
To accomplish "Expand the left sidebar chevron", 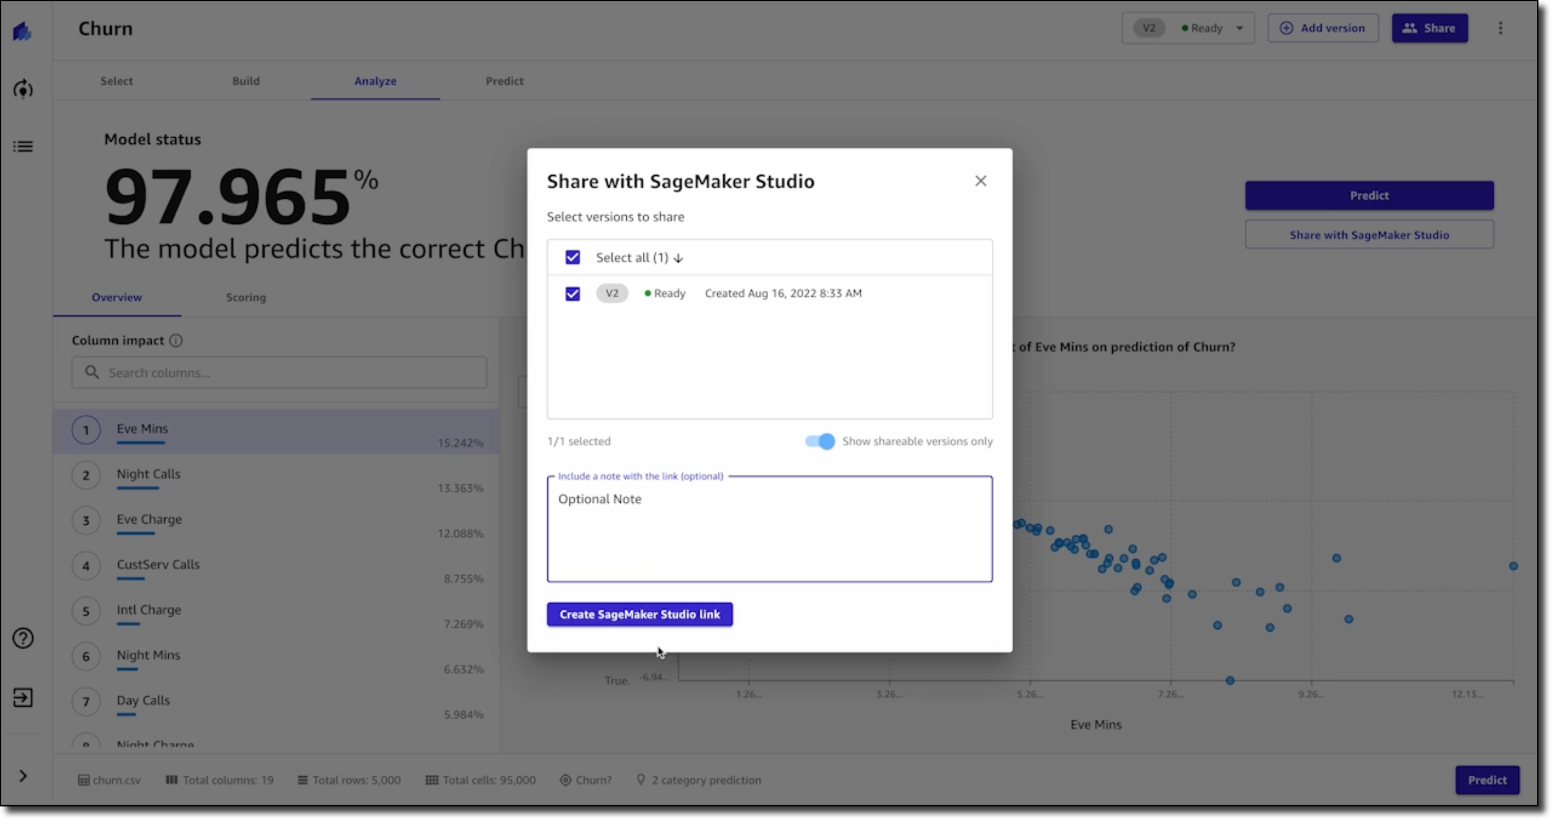I will tap(23, 776).
